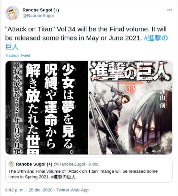Open the quoted tweet about Spring 2021

[89, 170]
